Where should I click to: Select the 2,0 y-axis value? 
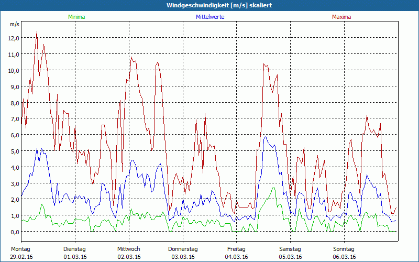pos(15,200)
